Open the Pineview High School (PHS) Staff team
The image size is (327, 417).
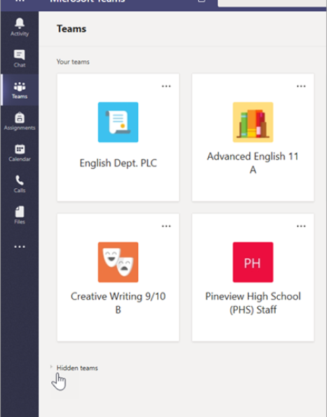point(253,303)
